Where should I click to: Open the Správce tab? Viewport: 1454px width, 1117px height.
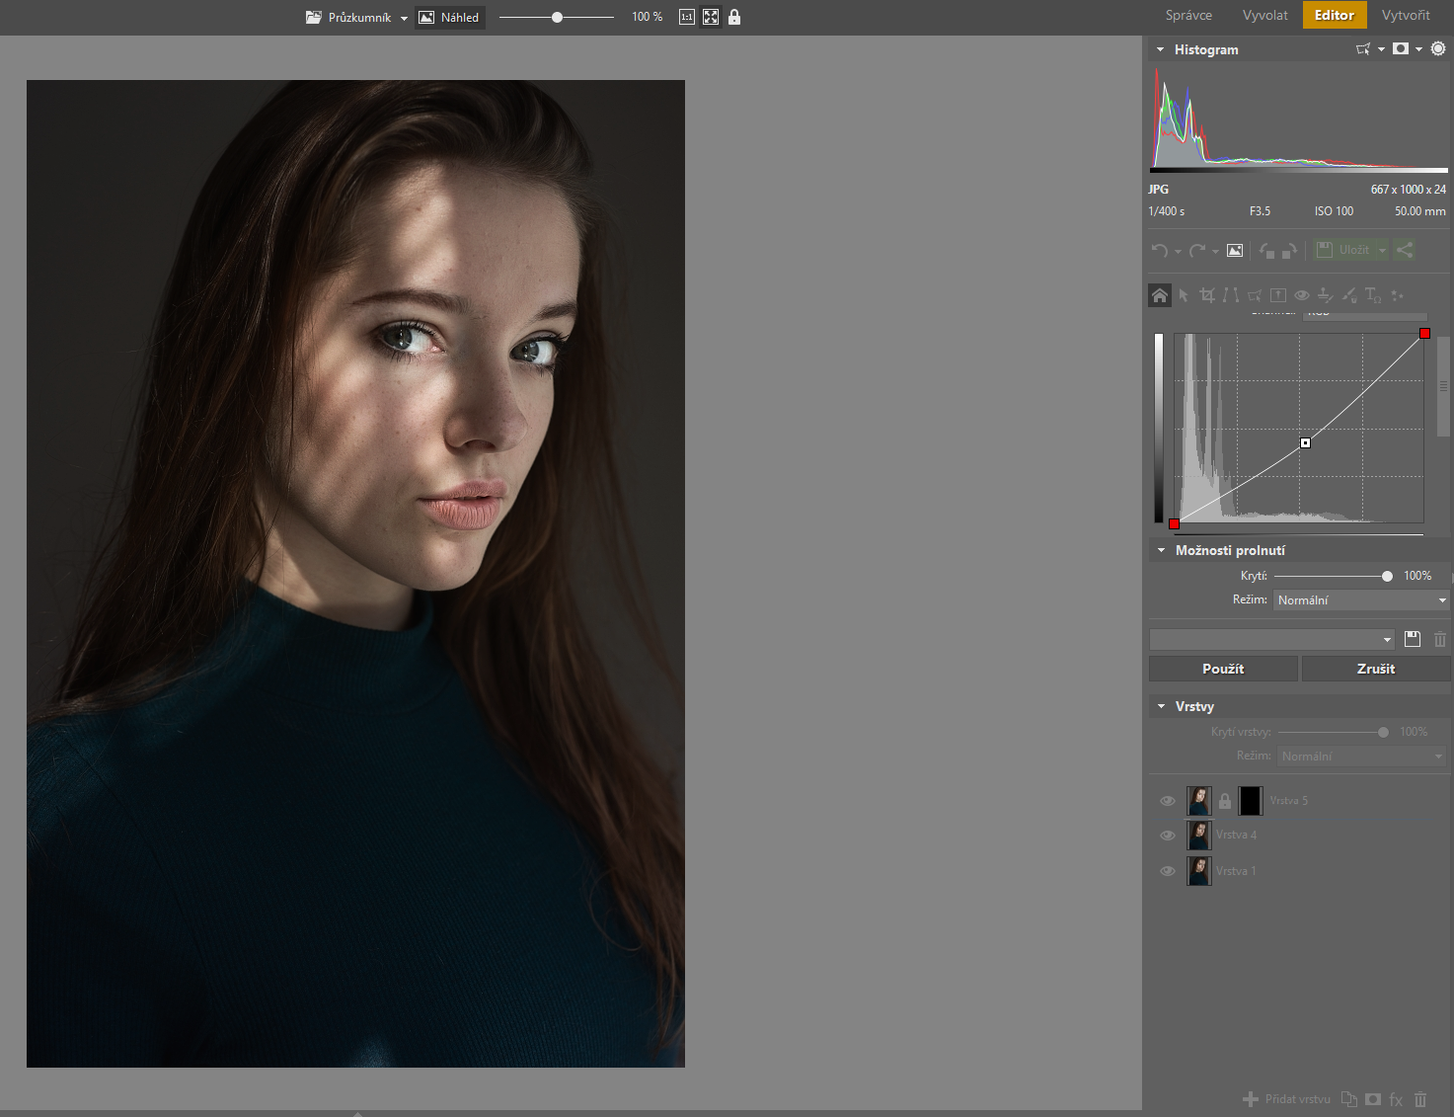(x=1188, y=15)
